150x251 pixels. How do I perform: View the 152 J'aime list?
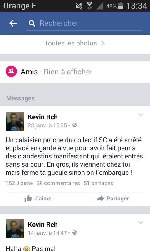(x=19, y=183)
